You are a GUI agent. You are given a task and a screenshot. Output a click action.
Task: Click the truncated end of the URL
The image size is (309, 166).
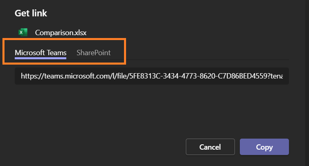[282, 76]
